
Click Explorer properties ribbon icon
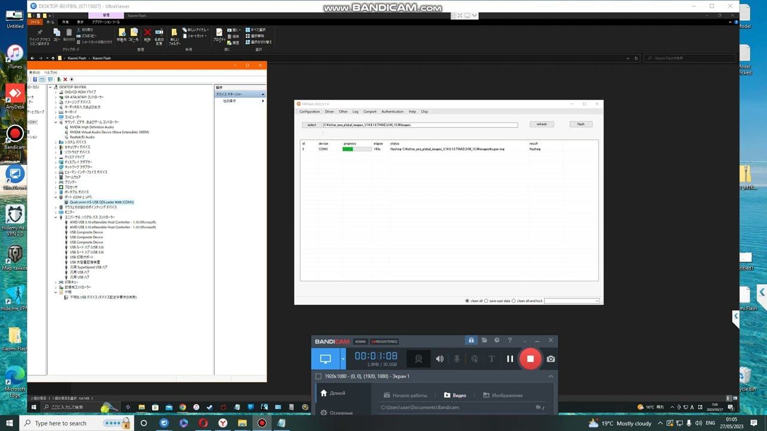click(x=219, y=35)
